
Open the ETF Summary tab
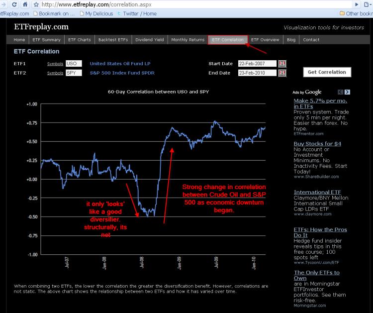click(x=46, y=40)
